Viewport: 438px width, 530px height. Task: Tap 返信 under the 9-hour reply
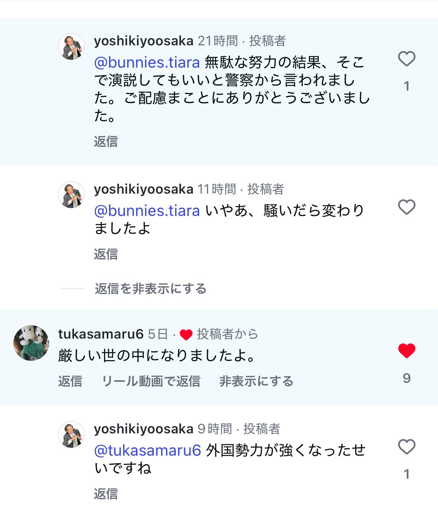[x=106, y=494]
